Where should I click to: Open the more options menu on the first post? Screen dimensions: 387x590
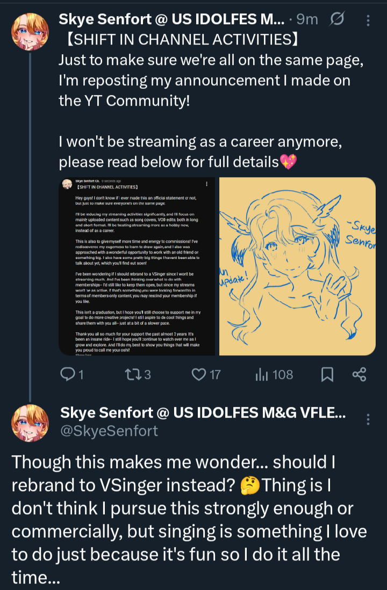coord(368,20)
